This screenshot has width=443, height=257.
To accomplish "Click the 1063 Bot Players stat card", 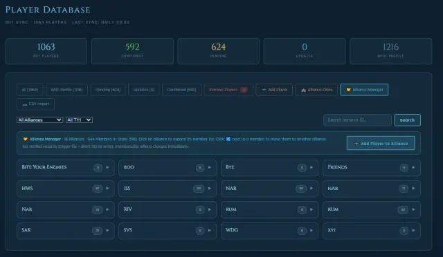I will pos(46,51).
